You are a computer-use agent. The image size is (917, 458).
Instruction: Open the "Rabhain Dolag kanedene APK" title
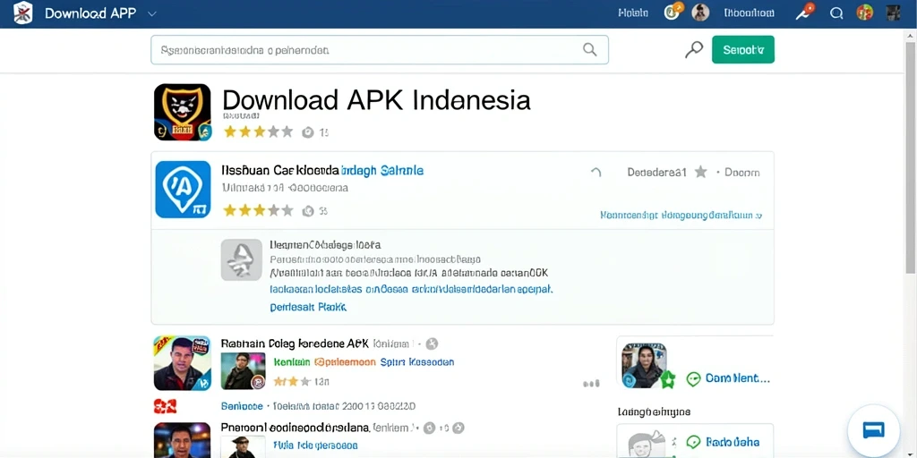pos(295,343)
